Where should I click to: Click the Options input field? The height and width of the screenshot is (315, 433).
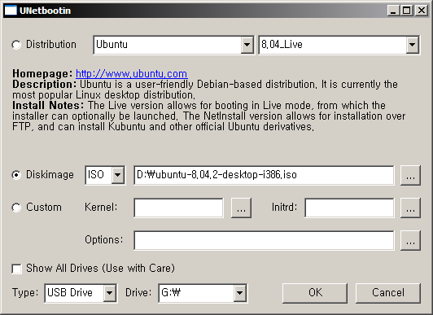pyautogui.click(x=264, y=240)
